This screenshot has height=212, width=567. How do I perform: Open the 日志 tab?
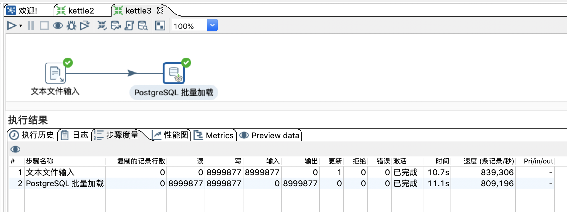pyautogui.click(x=75, y=135)
